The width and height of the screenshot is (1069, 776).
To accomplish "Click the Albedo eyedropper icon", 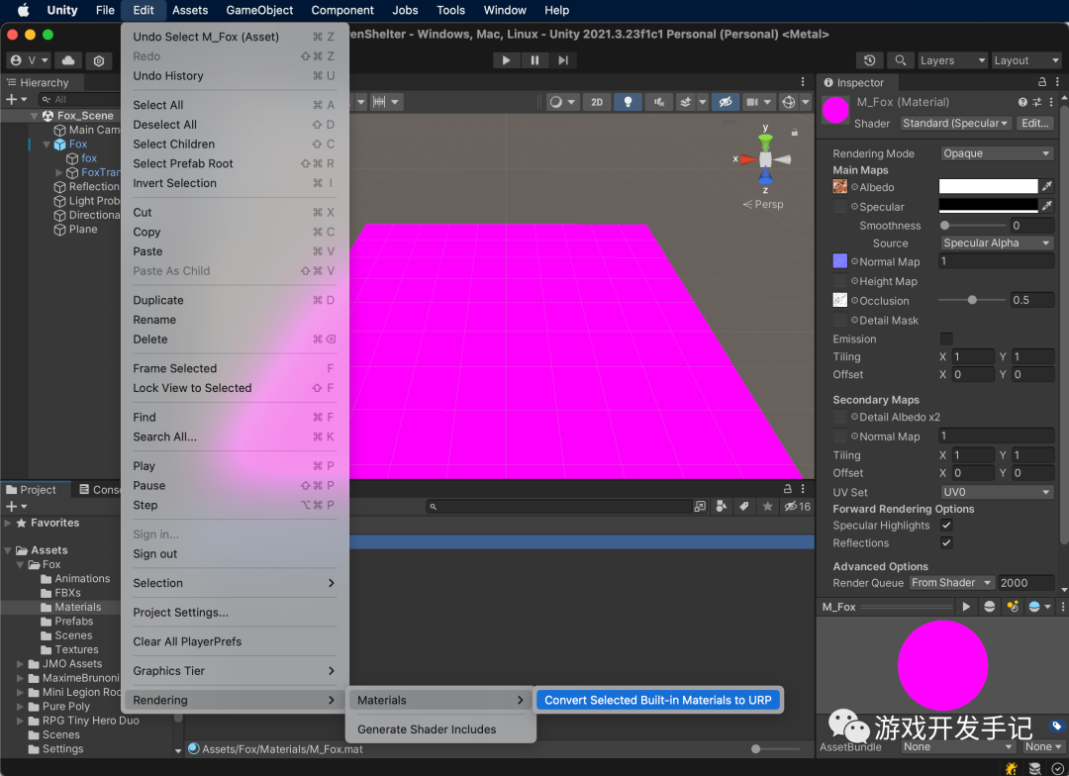I will click(1047, 186).
